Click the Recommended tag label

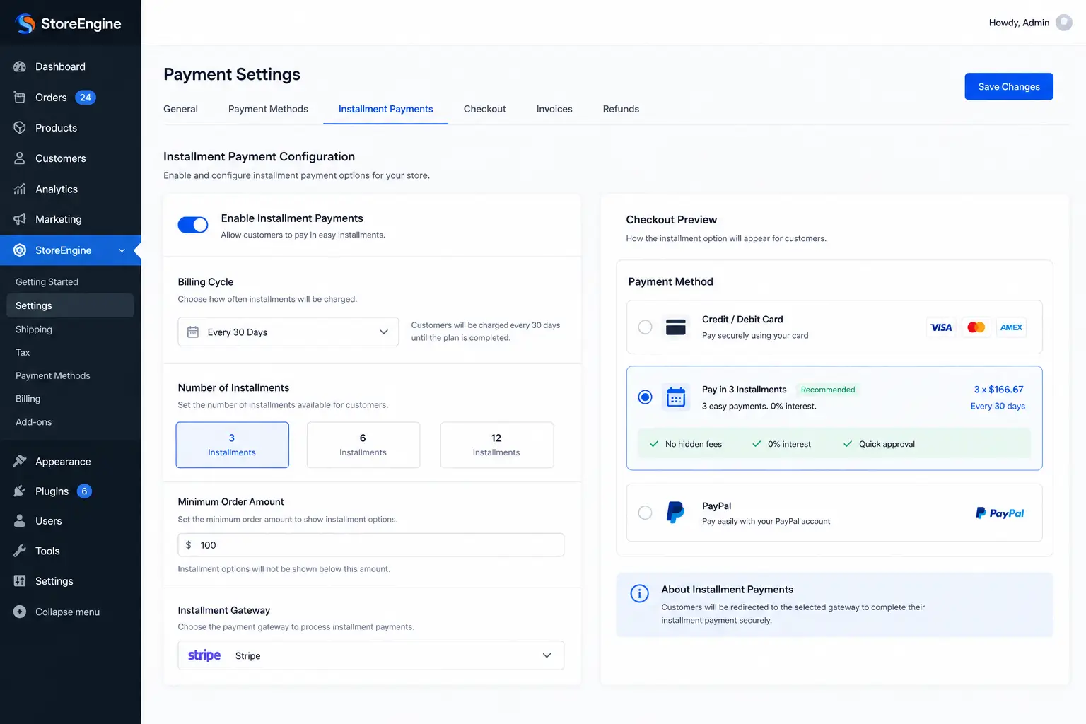tap(828, 390)
